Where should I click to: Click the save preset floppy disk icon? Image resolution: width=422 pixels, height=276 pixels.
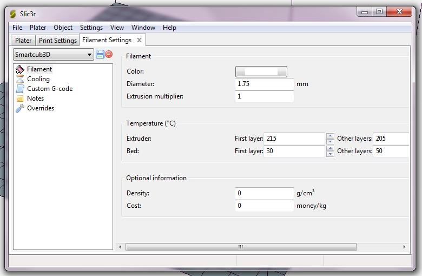click(x=100, y=54)
